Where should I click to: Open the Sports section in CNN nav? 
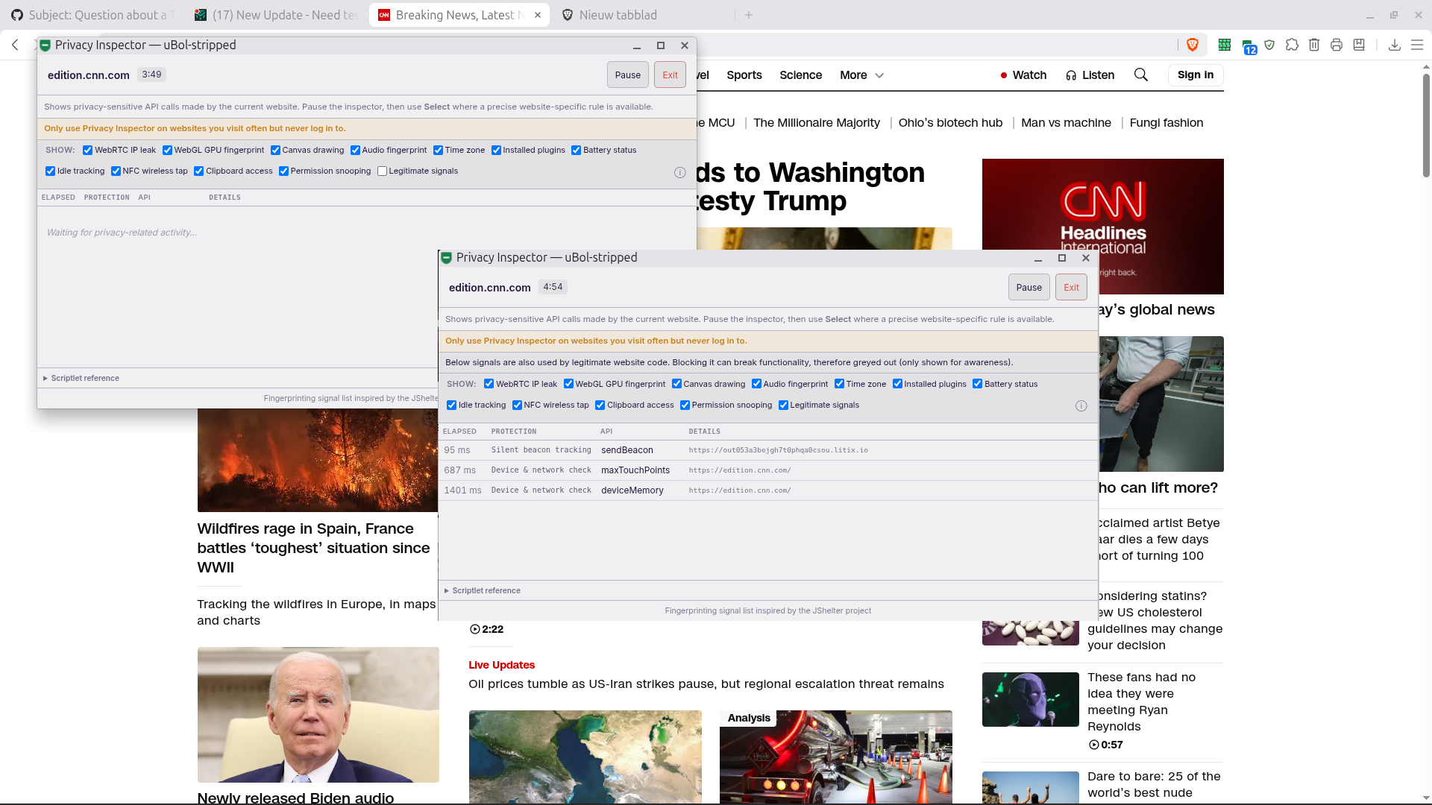click(744, 75)
